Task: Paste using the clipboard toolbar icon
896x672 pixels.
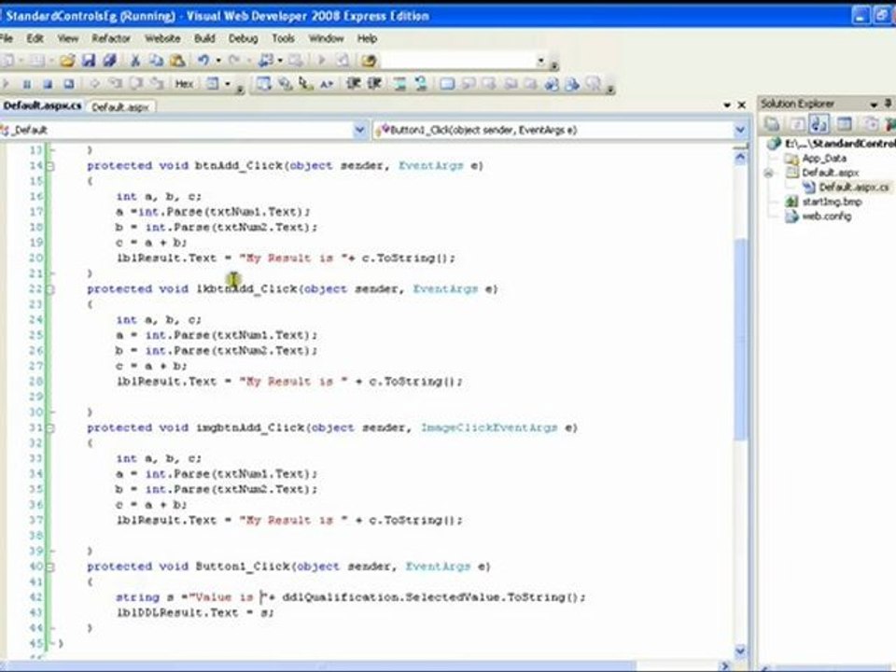Action: point(177,60)
